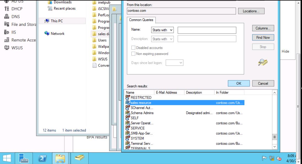Click the From this location field
Image resolution: width=302 pixels, height=164 pixels.
(x=181, y=11)
